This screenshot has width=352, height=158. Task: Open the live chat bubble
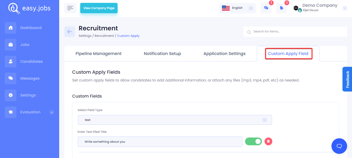point(339,146)
